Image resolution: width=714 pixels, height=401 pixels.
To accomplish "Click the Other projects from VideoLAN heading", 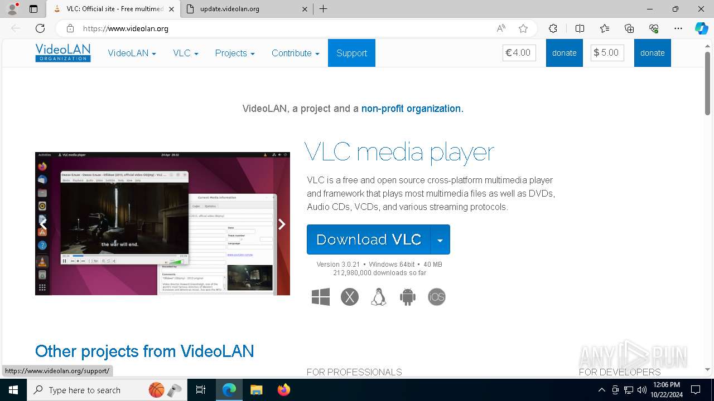I will pyautogui.click(x=144, y=351).
